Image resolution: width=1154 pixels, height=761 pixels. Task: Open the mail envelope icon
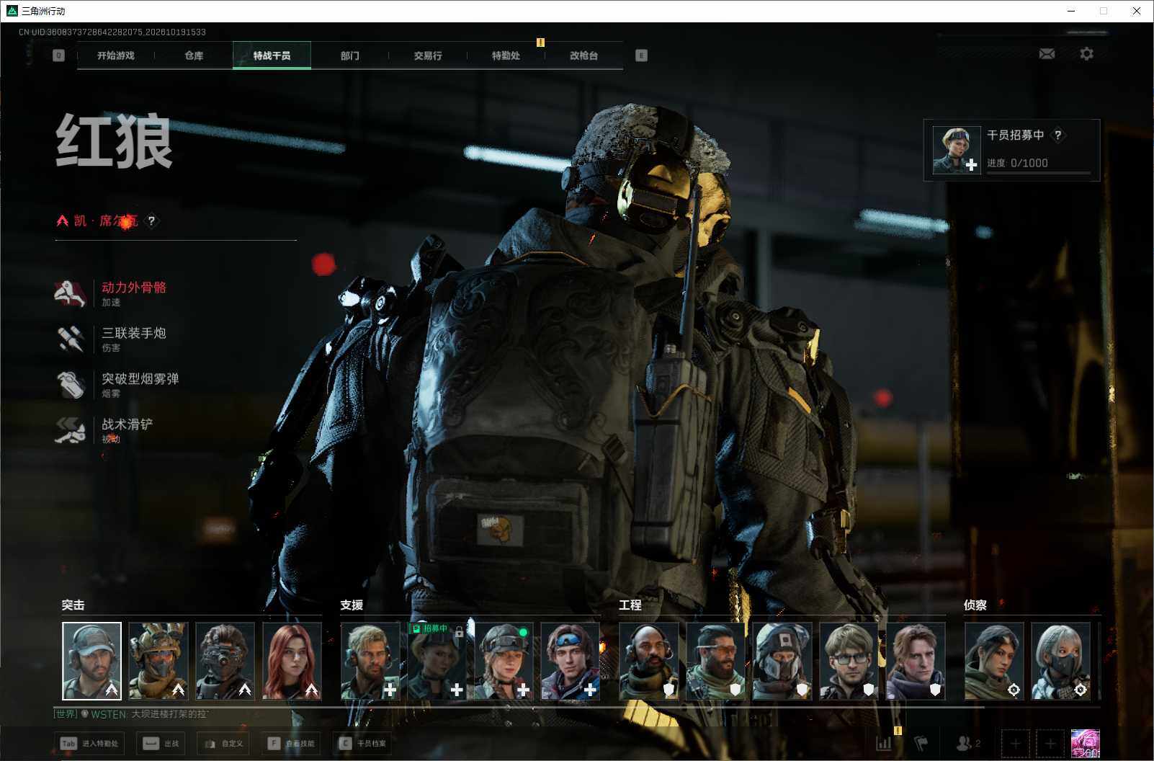(1047, 54)
